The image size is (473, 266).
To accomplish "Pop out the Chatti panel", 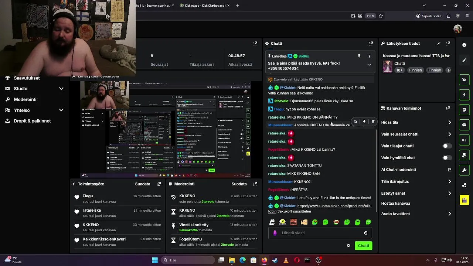I will point(371,44).
